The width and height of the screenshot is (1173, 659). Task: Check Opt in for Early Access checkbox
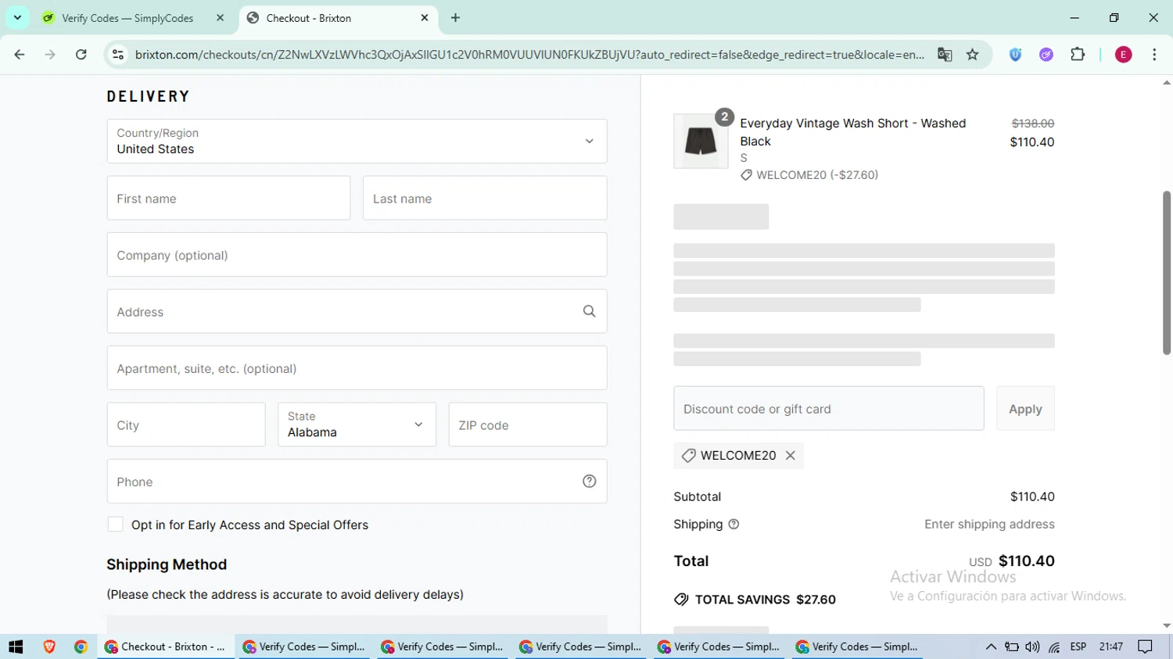click(x=115, y=525)
